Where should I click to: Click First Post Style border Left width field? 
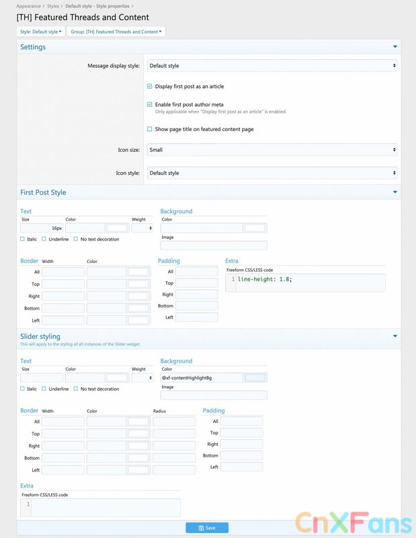click(63, 321)
